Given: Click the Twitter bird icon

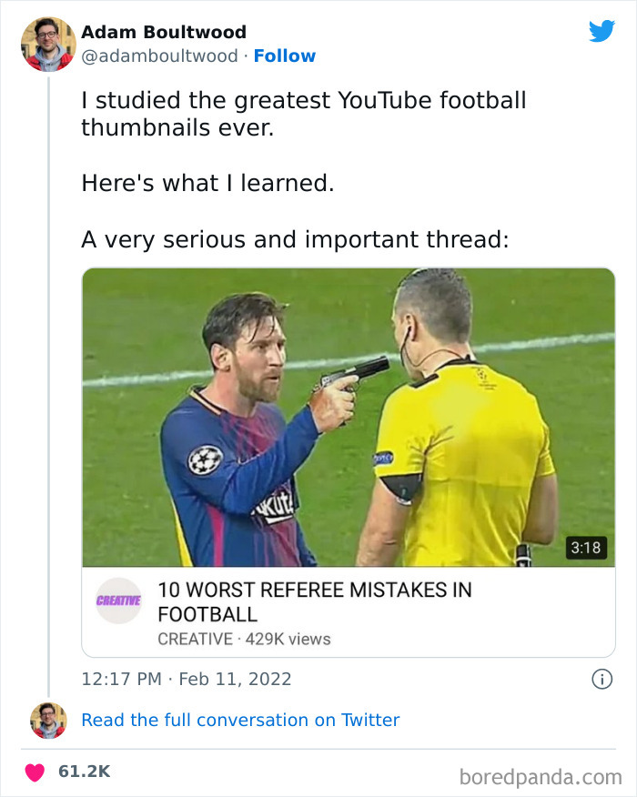Looking at the screenshot, I should coord(602,32).
